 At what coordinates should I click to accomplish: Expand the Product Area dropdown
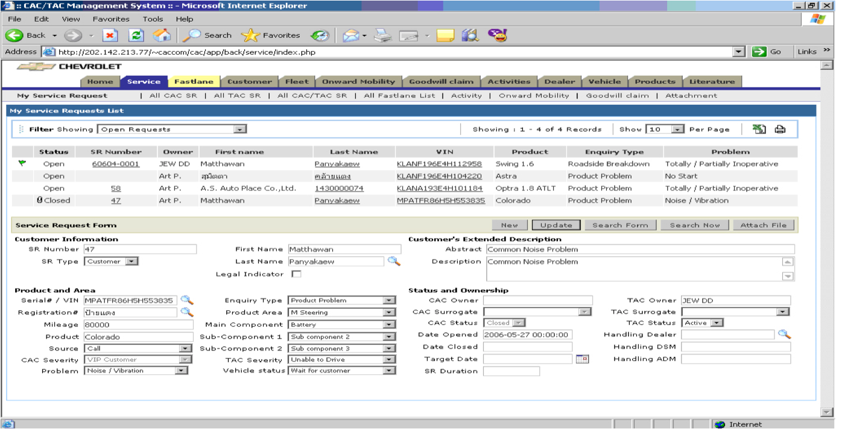342,312
